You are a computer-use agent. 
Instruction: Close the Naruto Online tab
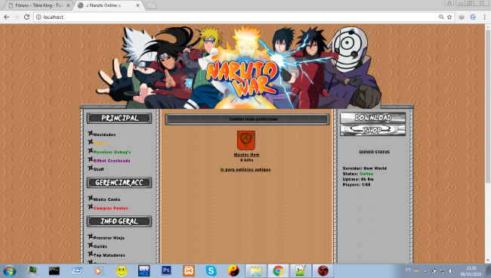[137, 5]
